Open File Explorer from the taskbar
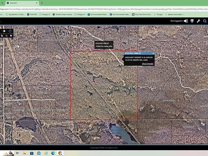Screen dimensions: 208x156 (25, 153)
